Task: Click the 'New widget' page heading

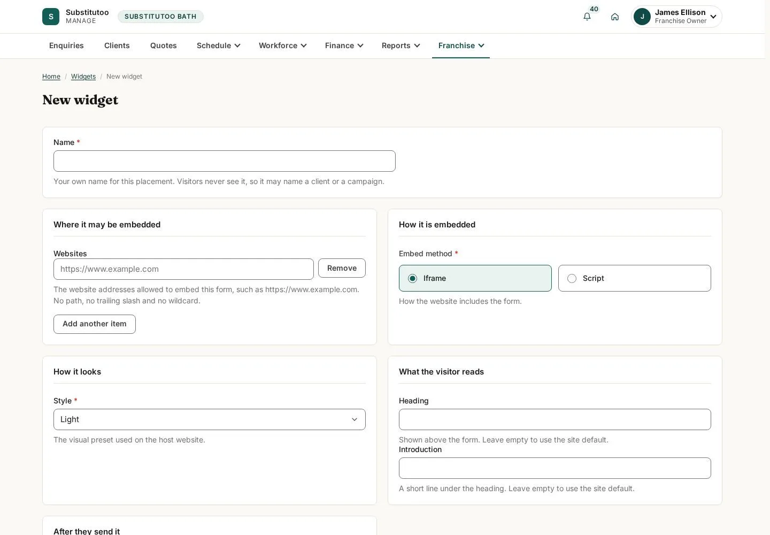Action: 80,100
